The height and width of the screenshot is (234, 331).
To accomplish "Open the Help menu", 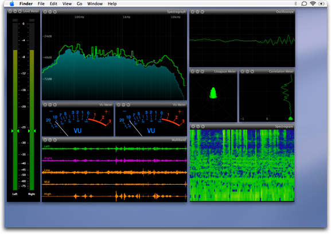I will tap(112, 3).
